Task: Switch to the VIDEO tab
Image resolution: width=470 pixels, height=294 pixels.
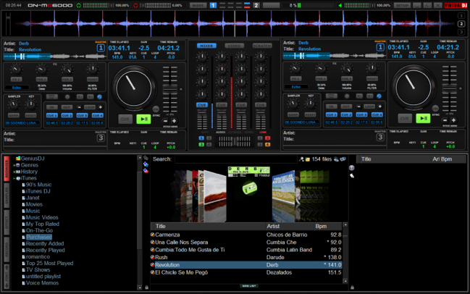Action: (234, 46)
